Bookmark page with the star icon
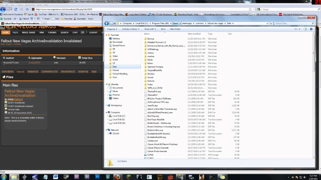Image resolution: width=321 pixels, height=180 pixels. [250, 9]
